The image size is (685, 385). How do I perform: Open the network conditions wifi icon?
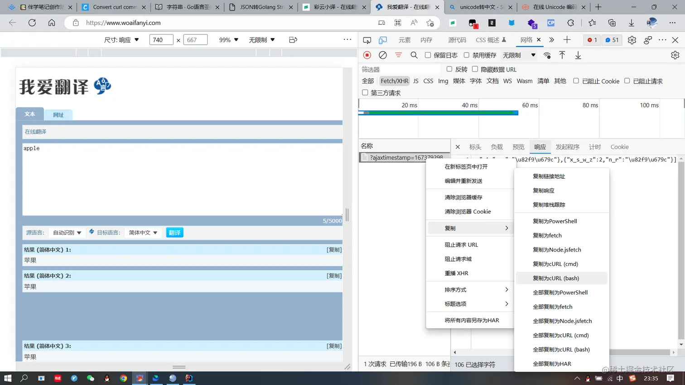pyautogui.click(x=547, y=55)
